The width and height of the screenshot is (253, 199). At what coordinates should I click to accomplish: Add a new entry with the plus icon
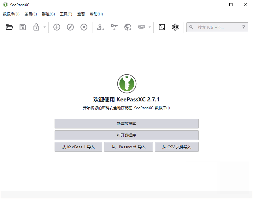[x=56, y=27]
